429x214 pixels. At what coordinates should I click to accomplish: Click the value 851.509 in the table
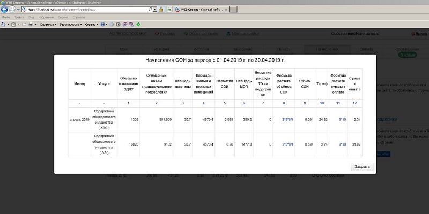coord(165,119)
